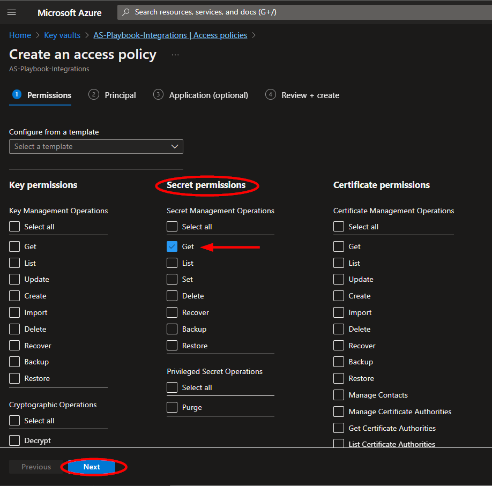Image resolution: width=492 pixels, height=486 pixels.
Task: Enable Delete under Certificate permissions
Action: click(339, 329)
